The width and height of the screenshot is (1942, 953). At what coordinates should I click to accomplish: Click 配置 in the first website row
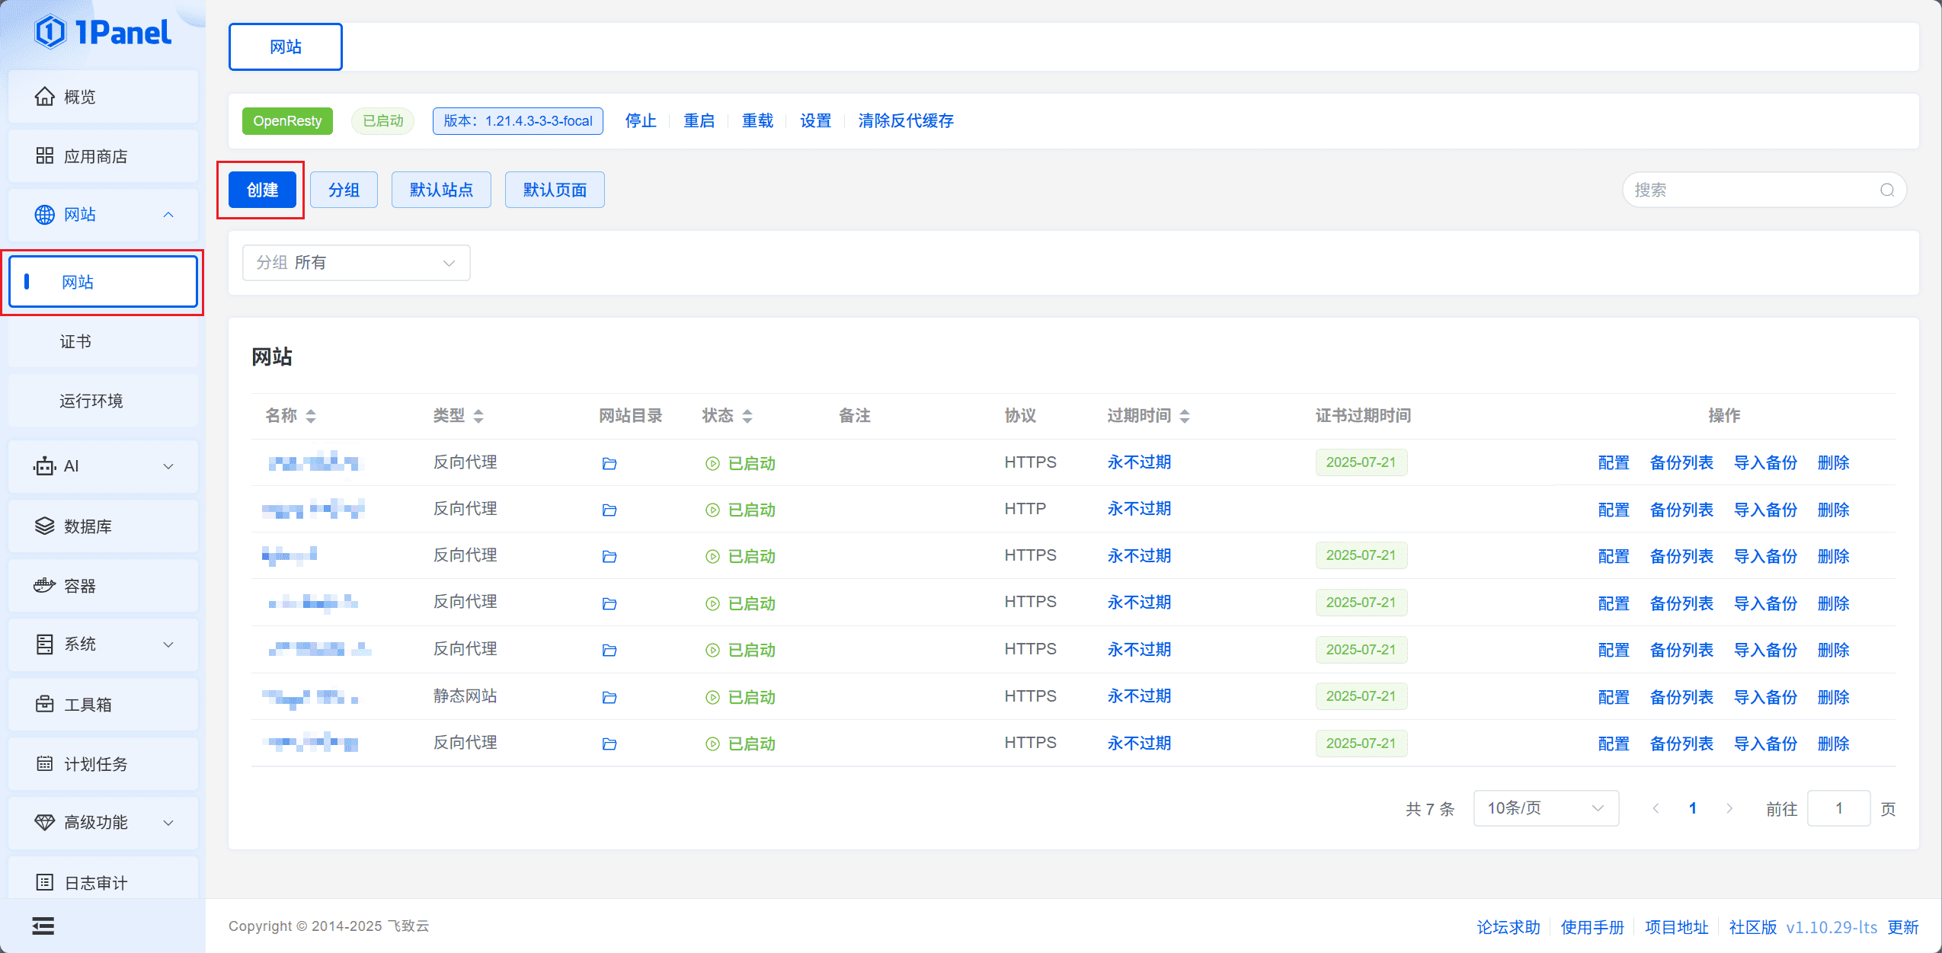point(1614,463)
